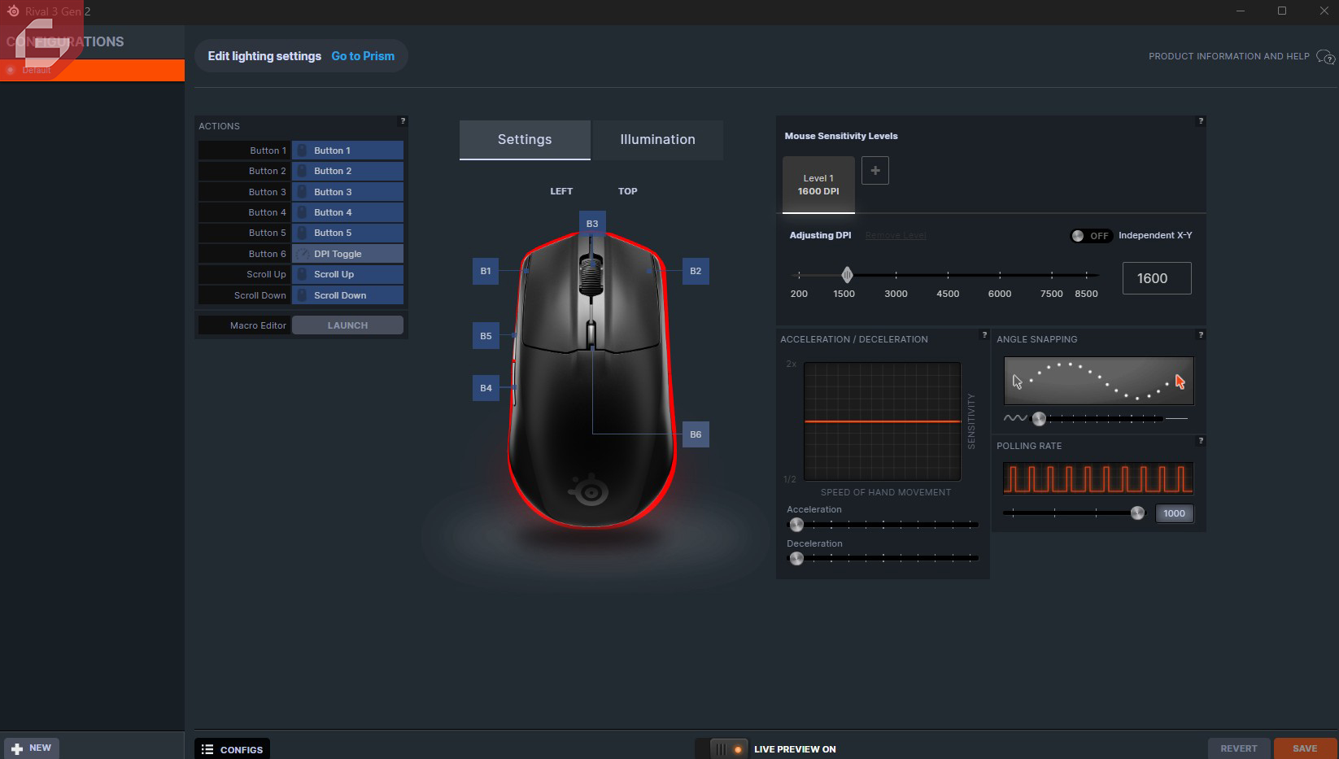This screenshot has width=1339, height=759.
Task: Switch to the Settings tab
Action: [525, 140]
